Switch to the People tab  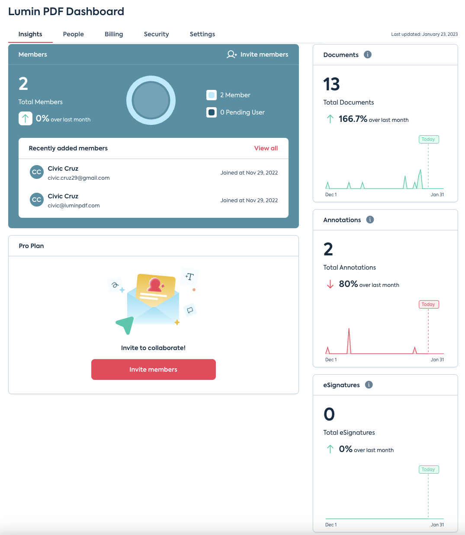coord(73,34)
